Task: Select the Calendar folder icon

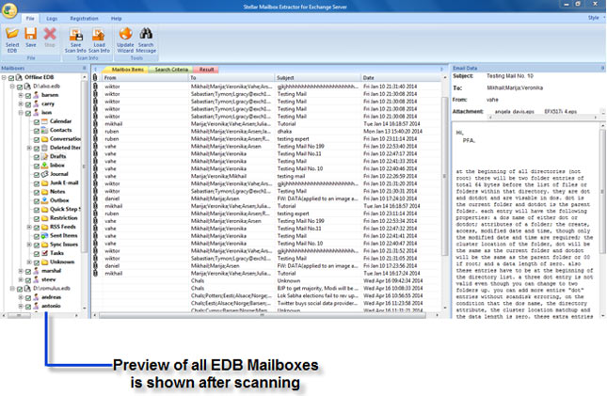Action: (45, 121)
